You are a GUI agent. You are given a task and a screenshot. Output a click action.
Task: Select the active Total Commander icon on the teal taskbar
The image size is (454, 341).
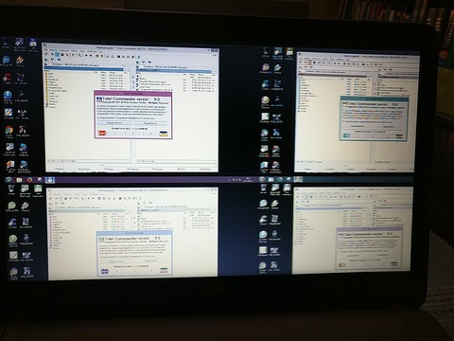pyautogui.click(x=298, y=179)
